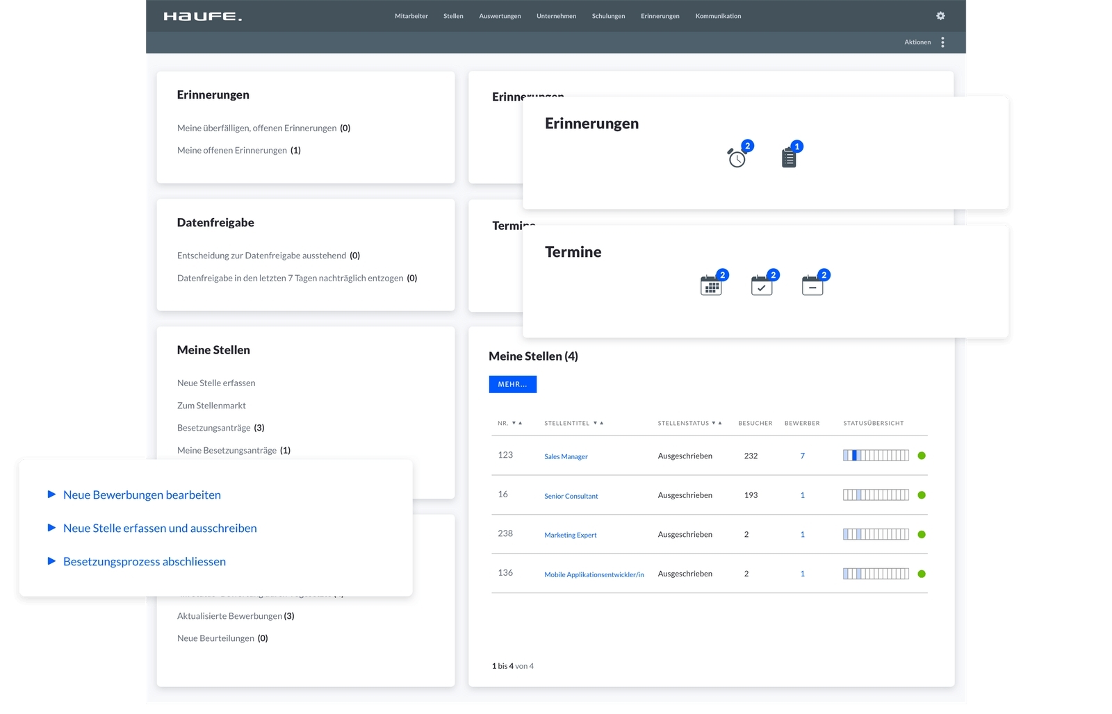Open the Marketing Expert job link

[x=571, y=535]
